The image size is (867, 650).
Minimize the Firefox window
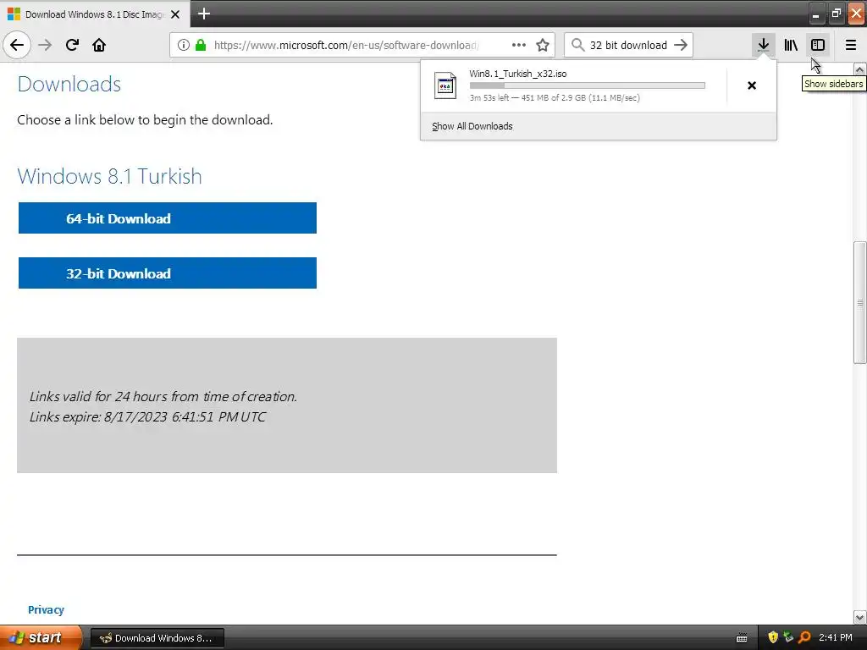click(815, 14)
